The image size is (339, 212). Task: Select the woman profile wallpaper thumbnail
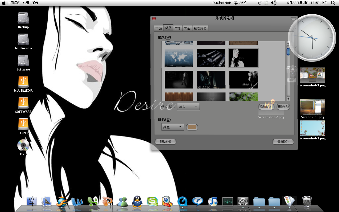(243, 79)
